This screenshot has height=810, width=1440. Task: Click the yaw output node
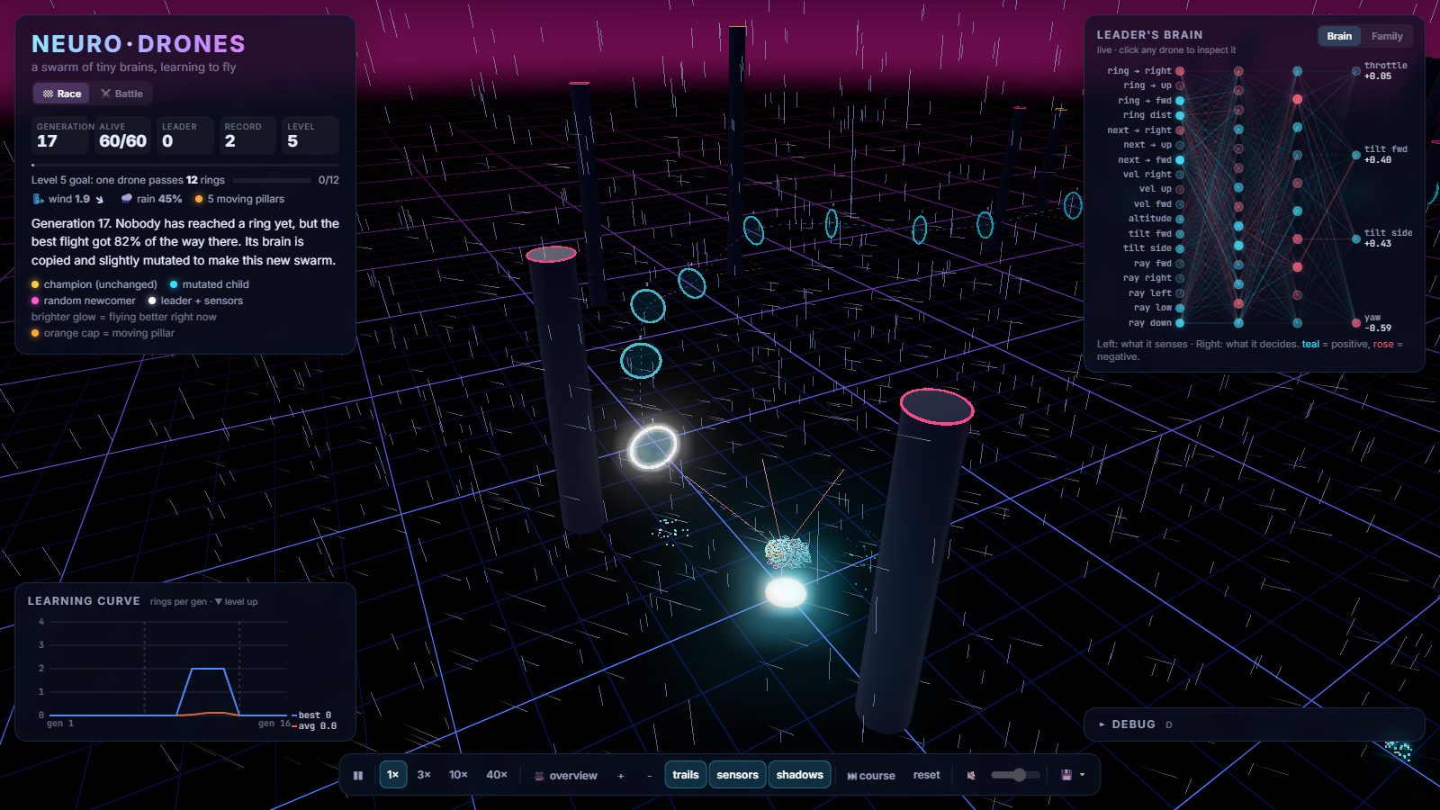click(x=1356, y=323)
